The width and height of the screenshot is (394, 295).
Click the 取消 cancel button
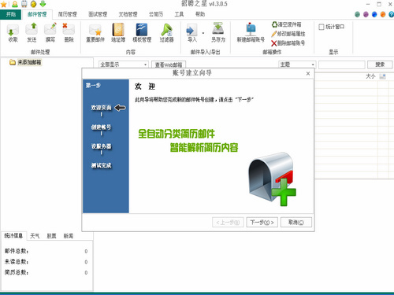pyautogui.click(x=296, y=223)
